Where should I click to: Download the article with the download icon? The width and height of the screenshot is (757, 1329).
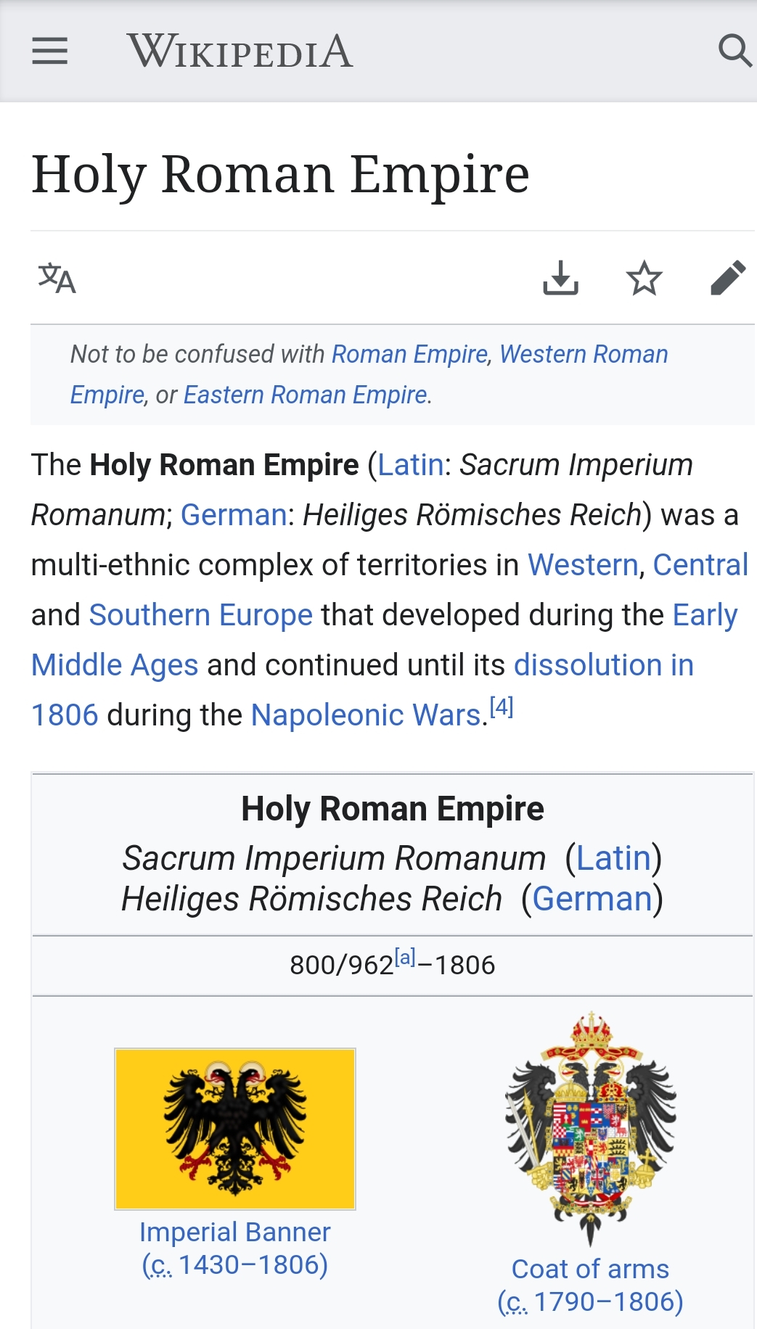click(x=560, y=279)
